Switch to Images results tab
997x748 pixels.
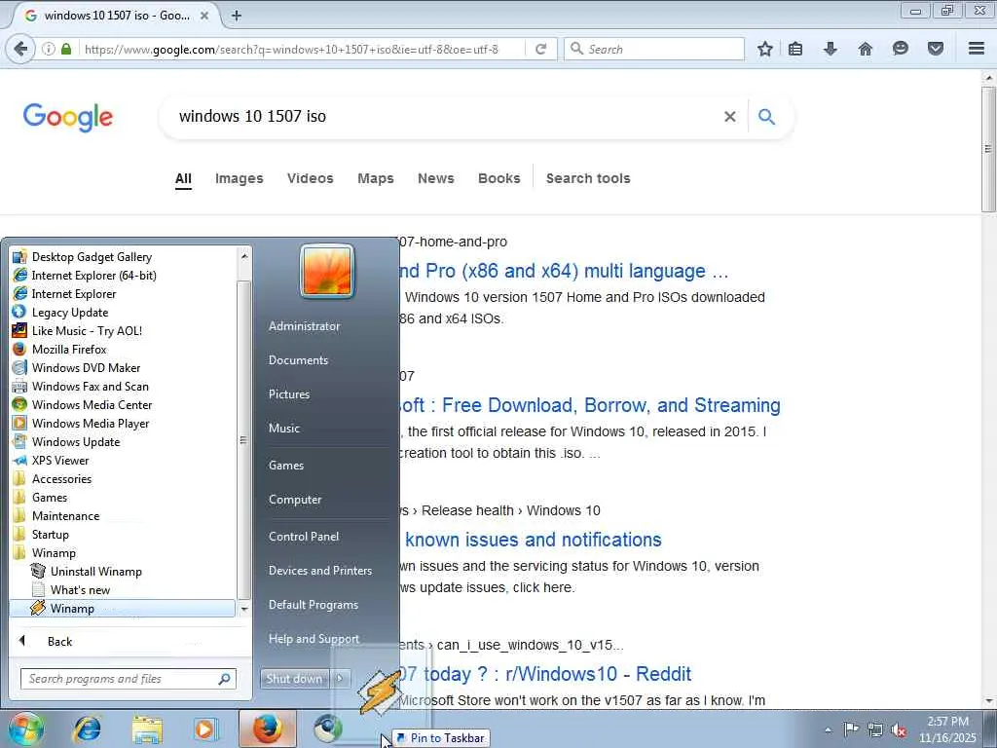pyautogui.click(x=240, y=179)
